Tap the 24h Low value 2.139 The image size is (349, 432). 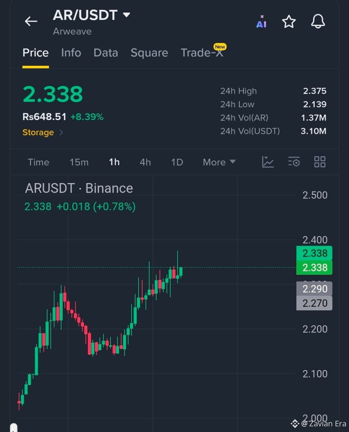pos(315,104)
